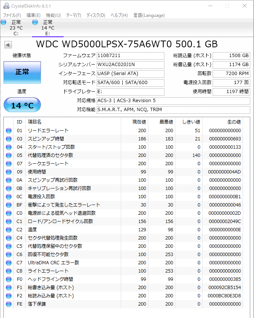Click the しきい値 column header
The width and height of the screenshot is (254, 318).
click(189, 122)
